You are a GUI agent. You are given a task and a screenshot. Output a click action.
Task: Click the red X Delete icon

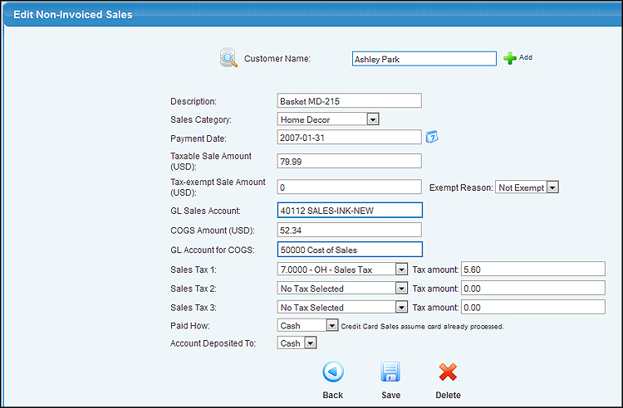pos(448,372)
